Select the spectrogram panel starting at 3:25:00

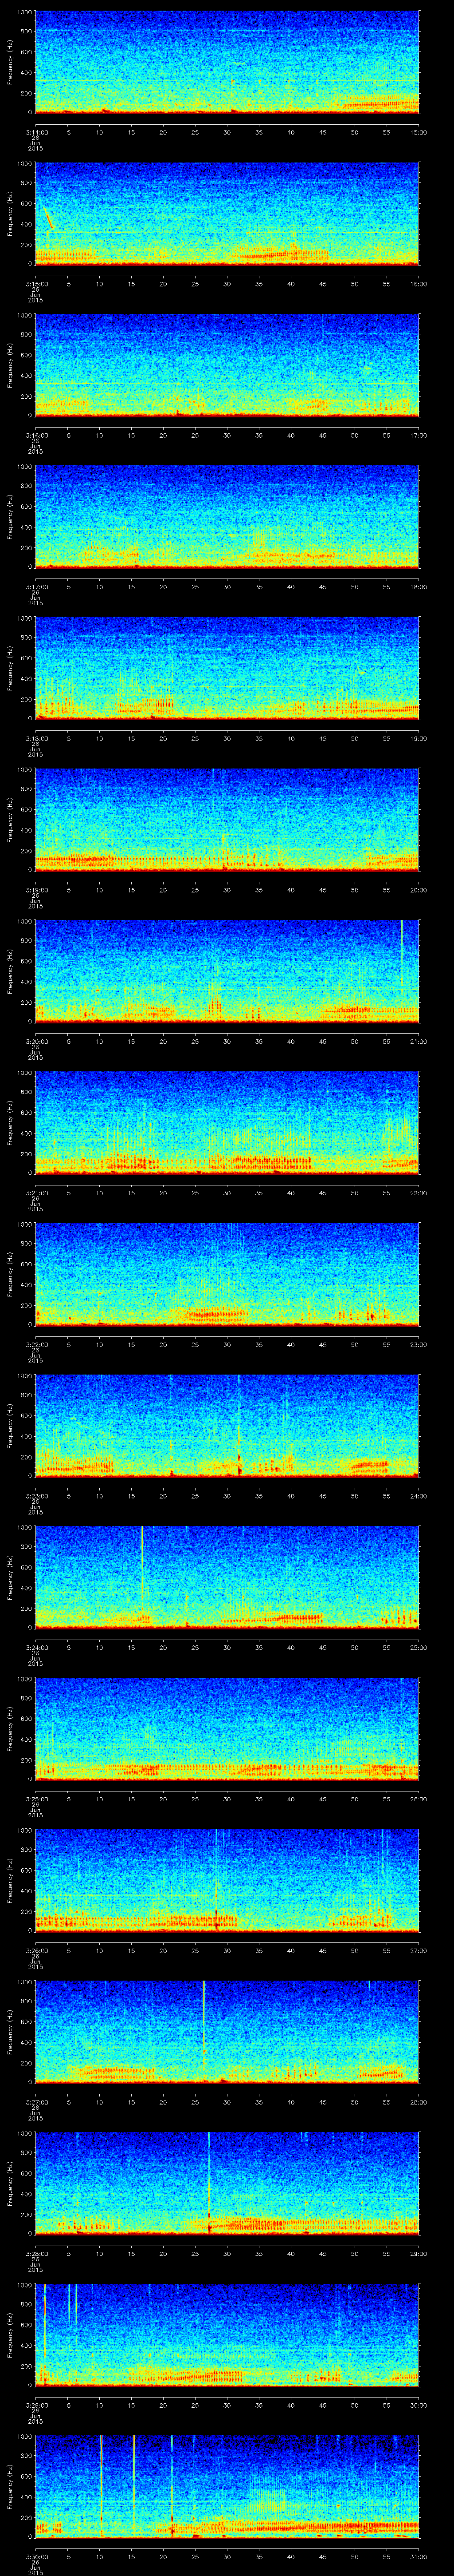pos(227,1729)
